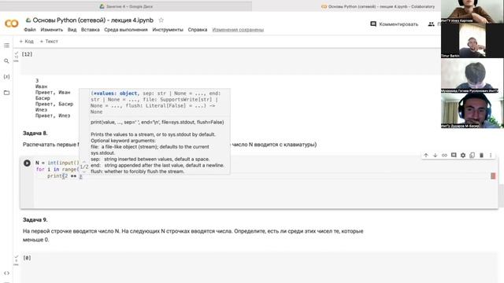Add a comment to the cell icon
The height and width of the screenshot is (283, 504).
click(454, 156)
